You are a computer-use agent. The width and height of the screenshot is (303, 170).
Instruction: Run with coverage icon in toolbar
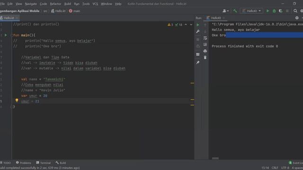tap(281, 11)
